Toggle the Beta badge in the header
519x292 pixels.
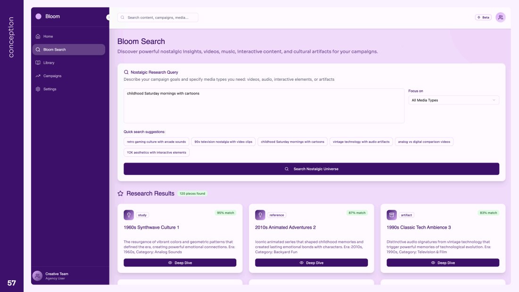[483, 17]
